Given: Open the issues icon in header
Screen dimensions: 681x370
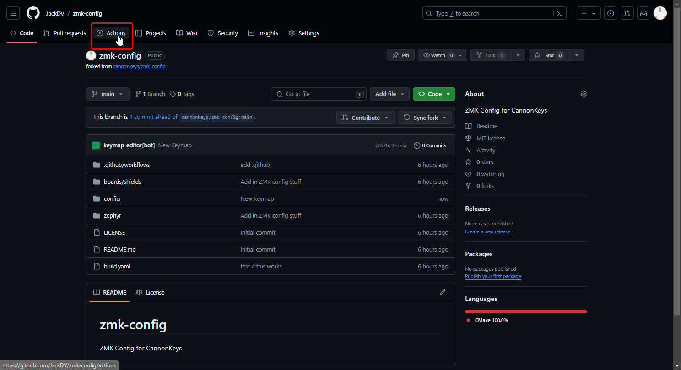Looking at the screenshot, I should point(611,13).
